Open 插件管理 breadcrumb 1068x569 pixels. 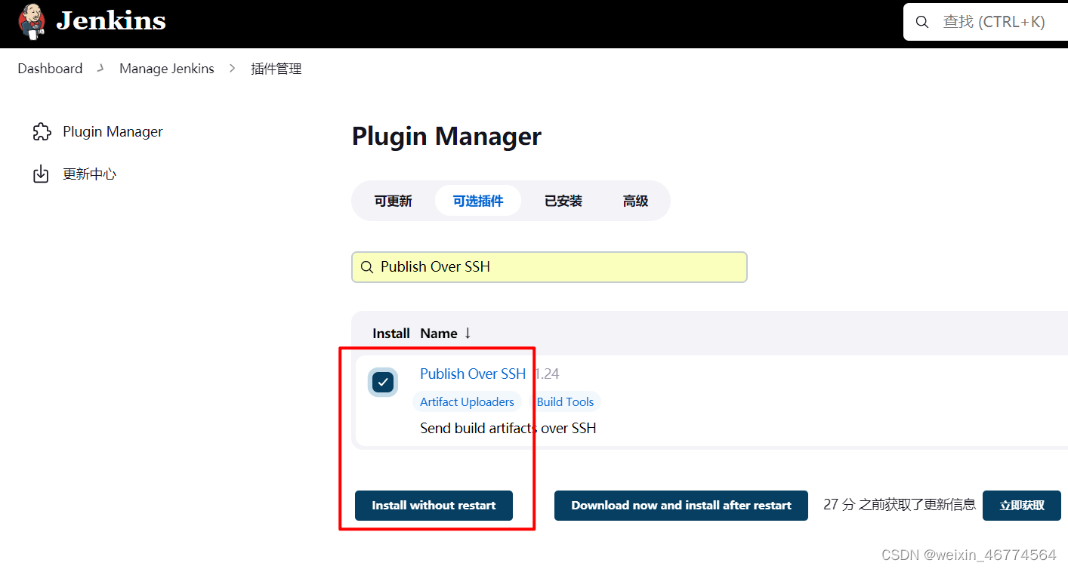276,69
